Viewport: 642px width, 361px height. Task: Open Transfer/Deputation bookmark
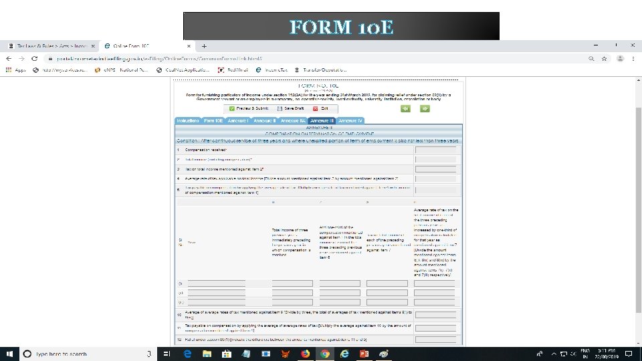320,70
